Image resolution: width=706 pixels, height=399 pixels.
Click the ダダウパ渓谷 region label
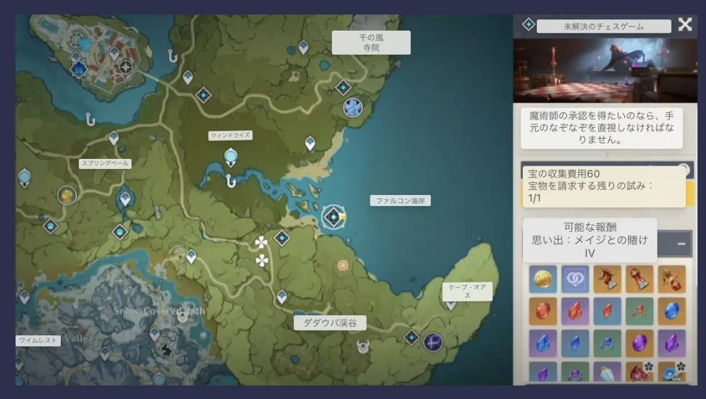click(x=330, y=323)
